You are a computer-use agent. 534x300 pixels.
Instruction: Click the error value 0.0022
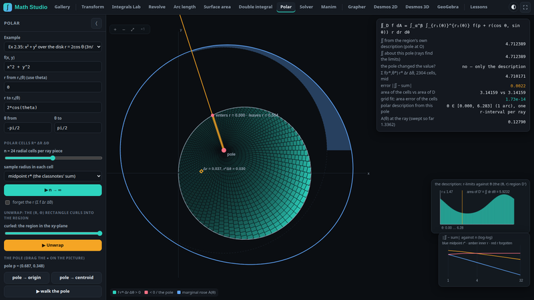pyautogui.click(x=518, y=86)
